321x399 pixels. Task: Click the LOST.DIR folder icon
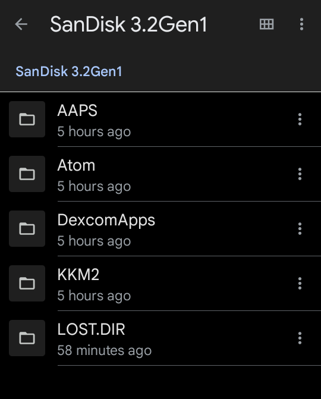(x=27, y=338)
